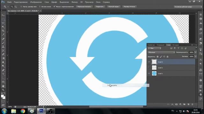Open status bar info arrow
Viewport: 204px width, 114px height.
[x=44, y=107]
